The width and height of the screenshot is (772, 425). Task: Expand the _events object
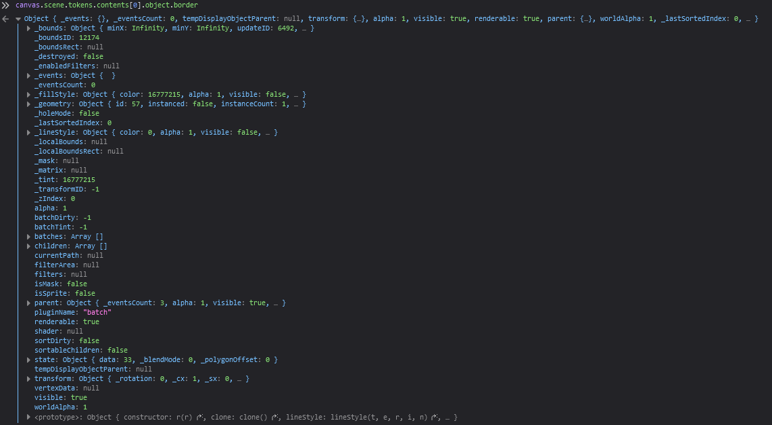coord(27,75)
